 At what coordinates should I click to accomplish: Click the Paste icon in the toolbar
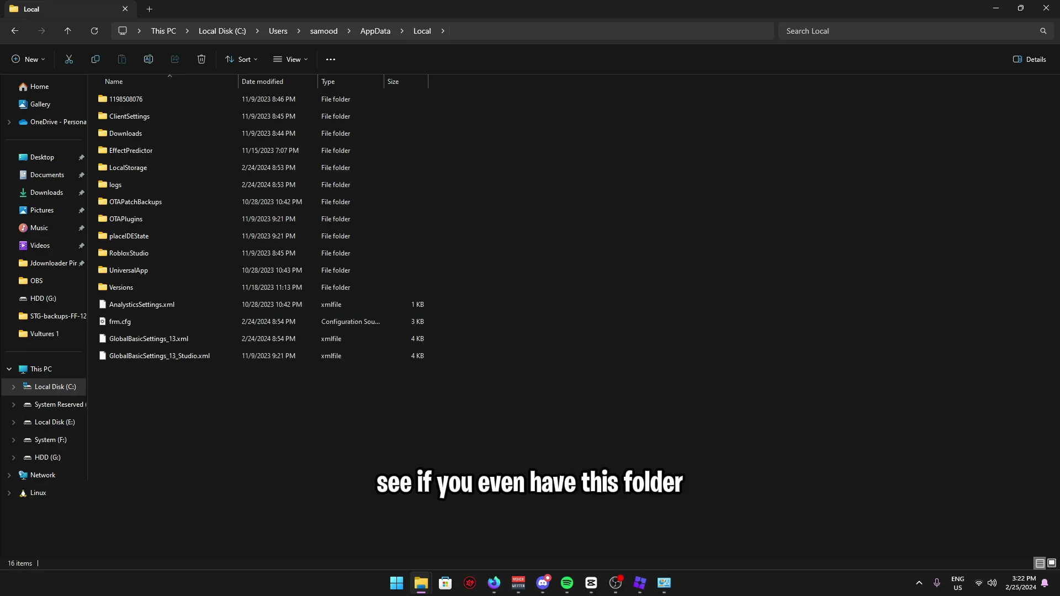click(x=121, y=59)
